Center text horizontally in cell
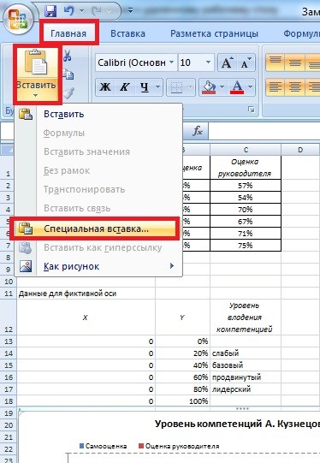Viewport: 320px width, 463px height. click(x=294, y=87)
